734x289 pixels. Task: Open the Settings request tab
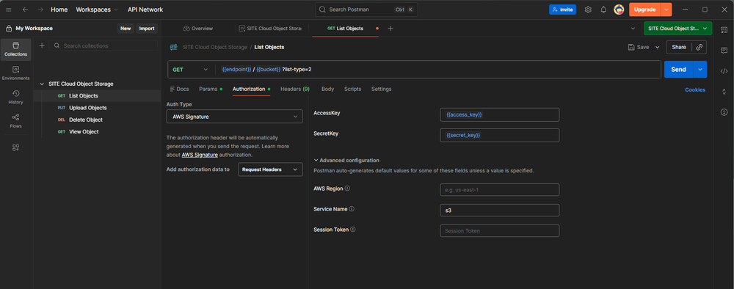click(x=382, y=89)
